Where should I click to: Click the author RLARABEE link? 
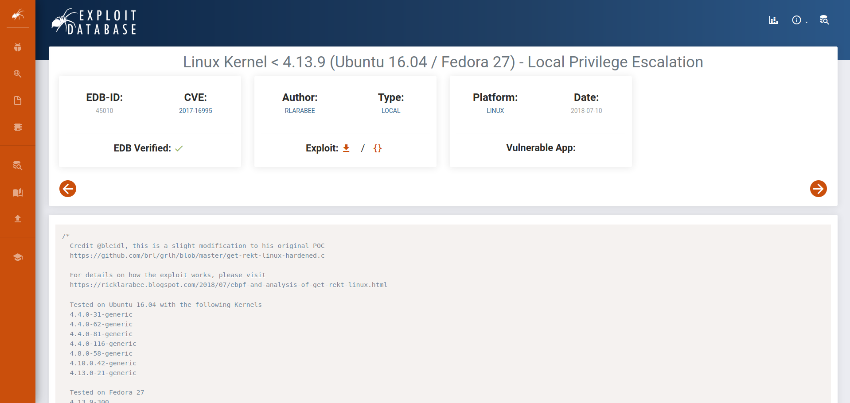point(300,111)
